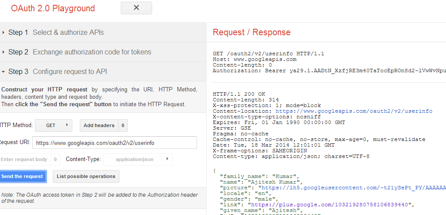Click the "family_name": "Kumar" line
446x215 pixels.
click(260, 176)
